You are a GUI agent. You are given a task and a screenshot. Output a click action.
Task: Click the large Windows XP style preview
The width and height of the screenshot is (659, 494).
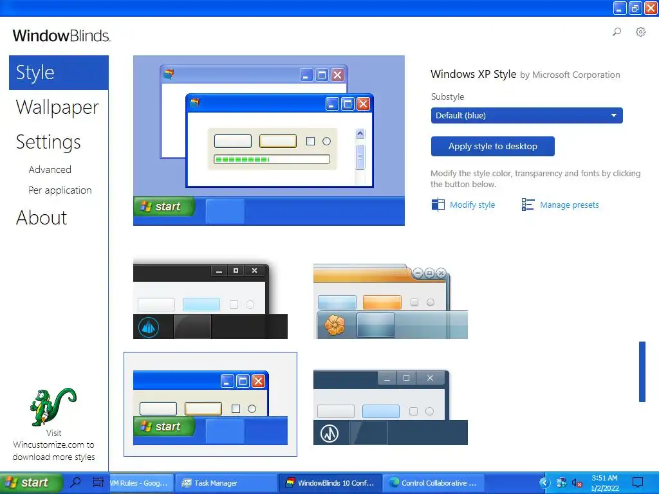point(269,140)
